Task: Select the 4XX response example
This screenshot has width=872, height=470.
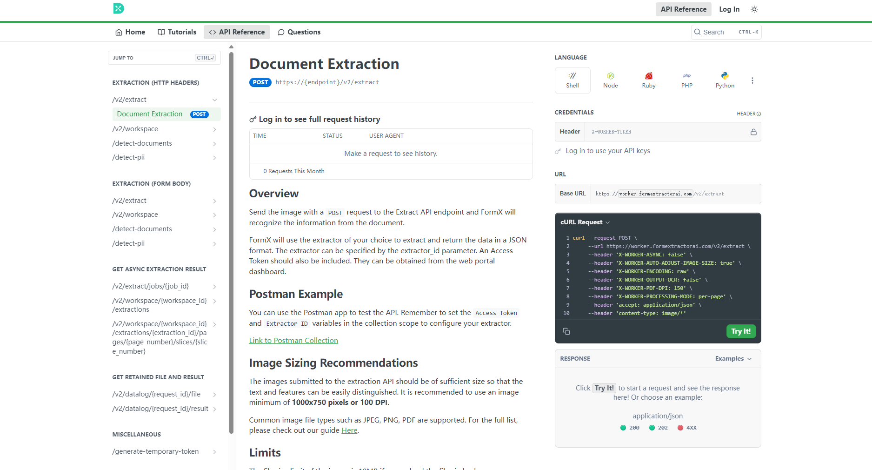Action: point(687,428)
